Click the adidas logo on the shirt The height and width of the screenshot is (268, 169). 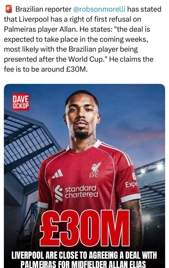(58, 174)
